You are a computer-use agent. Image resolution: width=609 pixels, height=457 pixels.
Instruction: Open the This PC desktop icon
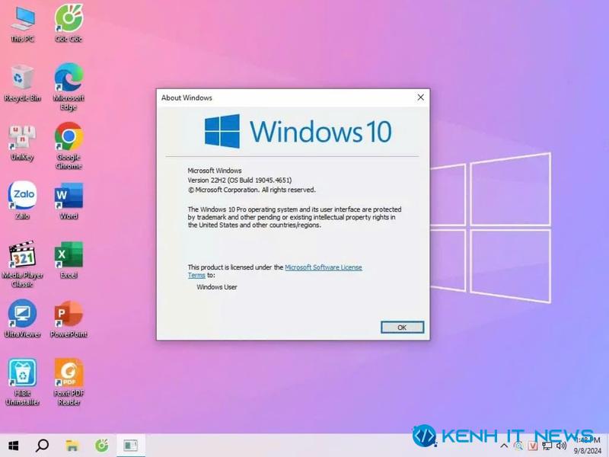pyautogui.click(x=22, y=24)
